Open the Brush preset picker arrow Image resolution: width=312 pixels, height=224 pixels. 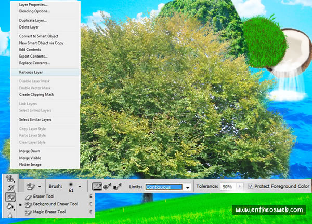coord(79,186)
